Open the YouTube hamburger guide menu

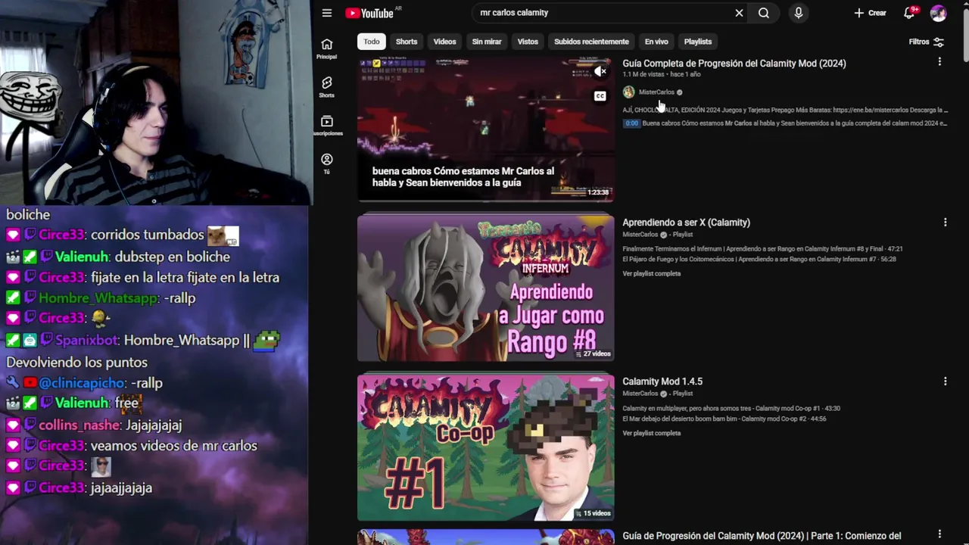(327, 13)
